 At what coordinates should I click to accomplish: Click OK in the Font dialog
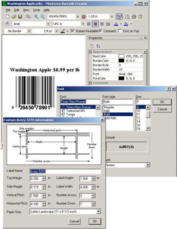point(162,102)
